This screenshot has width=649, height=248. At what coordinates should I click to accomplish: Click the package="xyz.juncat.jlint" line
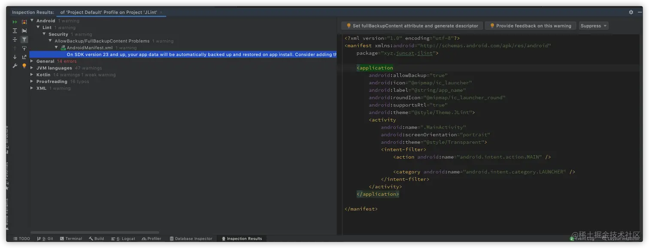coord(397,53)
